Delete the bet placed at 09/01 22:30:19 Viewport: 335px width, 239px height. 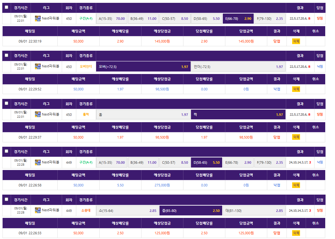296,41
